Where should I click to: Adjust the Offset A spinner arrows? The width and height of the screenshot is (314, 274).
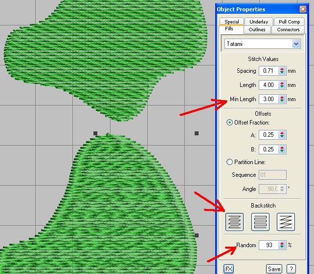point(282,135)
